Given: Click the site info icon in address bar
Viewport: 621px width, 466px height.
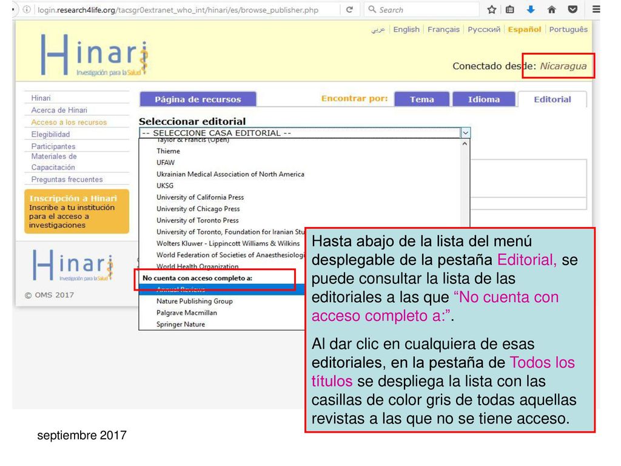Looking at the screenshot, I should pyautogui.click(x=27, y=10).
